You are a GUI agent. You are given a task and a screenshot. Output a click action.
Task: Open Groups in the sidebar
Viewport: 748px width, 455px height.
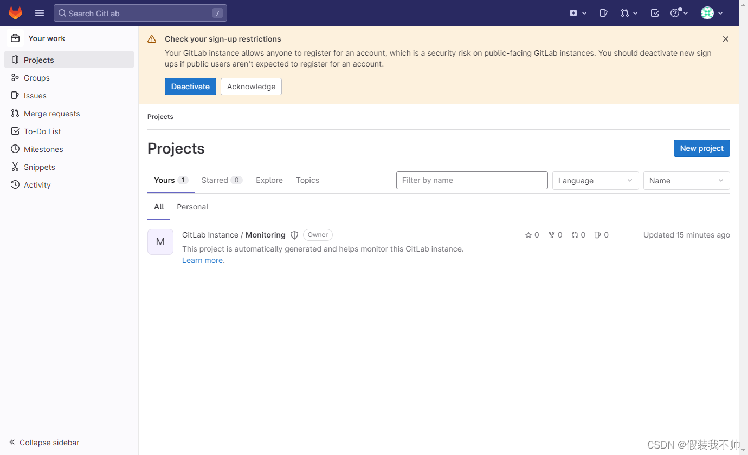(69, 78)
